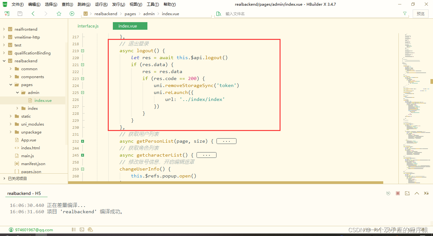
Task: Open the 查找(I) menu
Action: click(67, 4)
